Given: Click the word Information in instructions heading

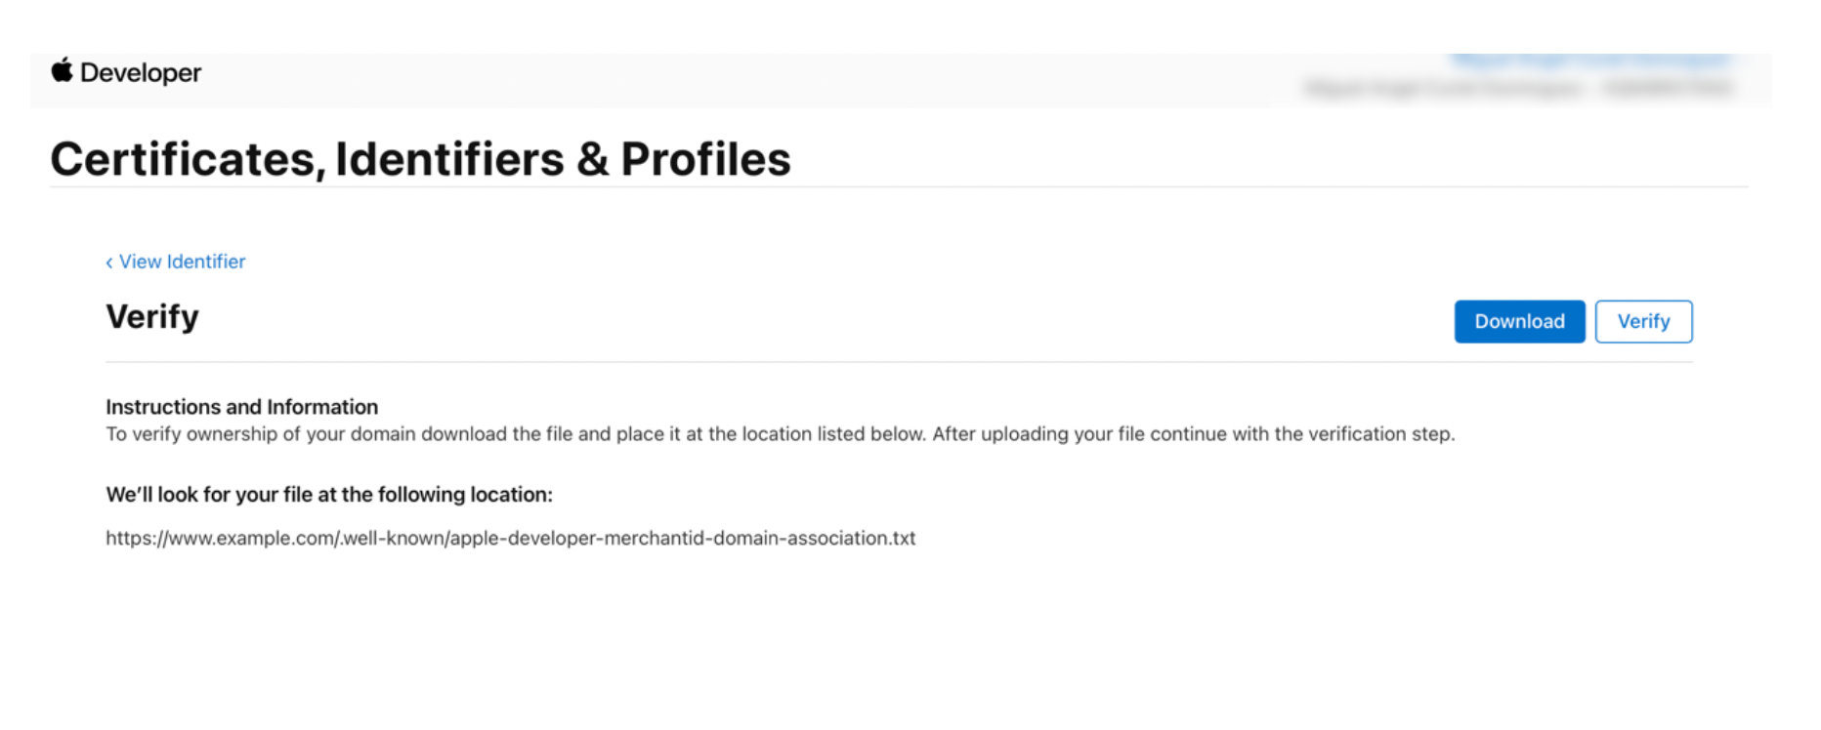Looking at the screenshot, I should [322, 407].
